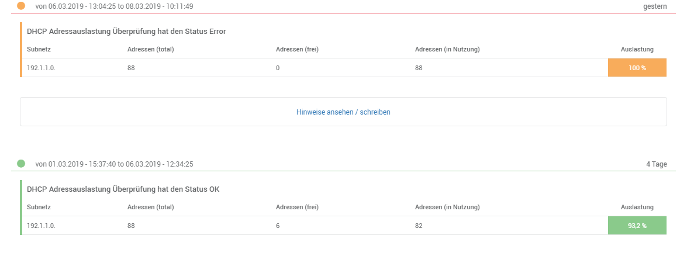Click Subnetz column header in Error table
687x280 pixels.
39,49
